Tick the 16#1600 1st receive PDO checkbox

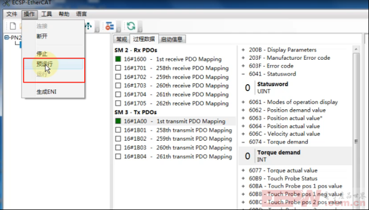tap(118, 59)
